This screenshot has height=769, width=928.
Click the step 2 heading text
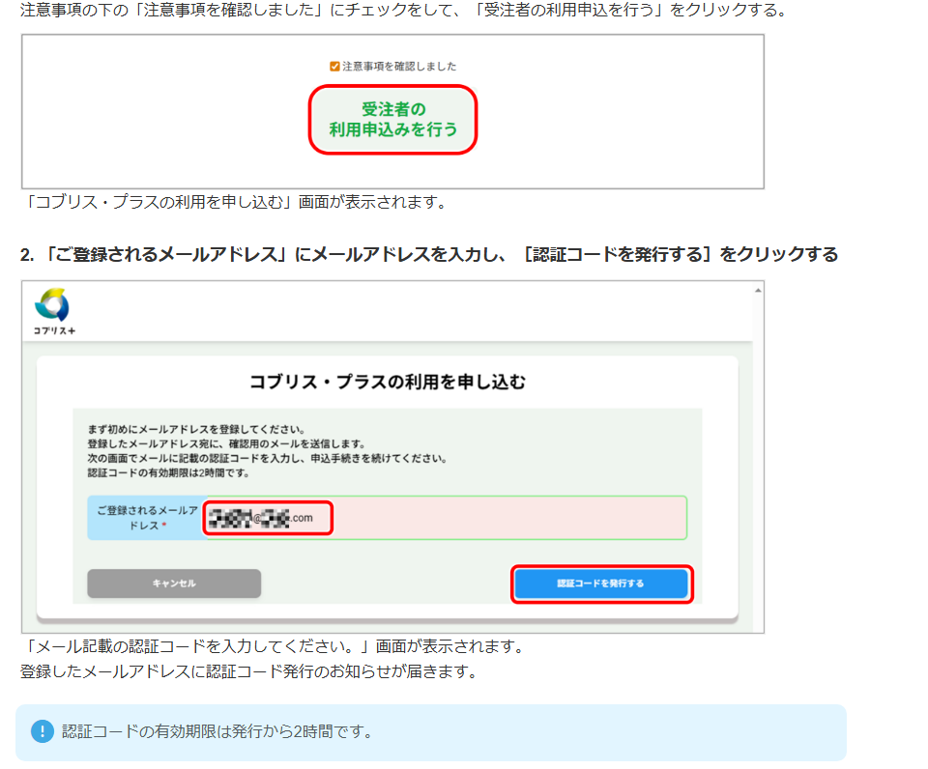[428, 255]
